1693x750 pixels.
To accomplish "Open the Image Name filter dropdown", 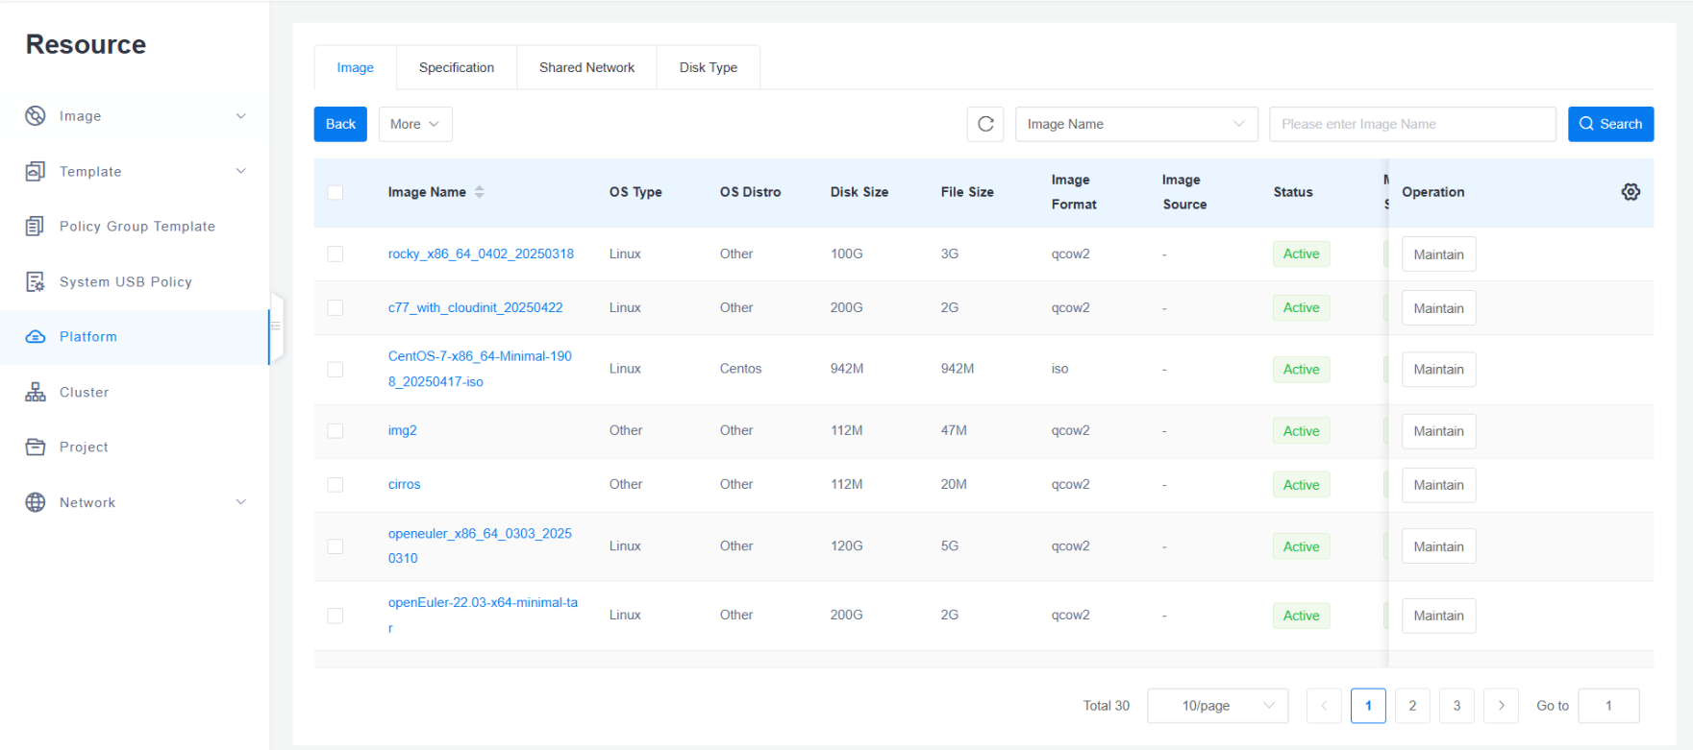I will pos(1135,124).
